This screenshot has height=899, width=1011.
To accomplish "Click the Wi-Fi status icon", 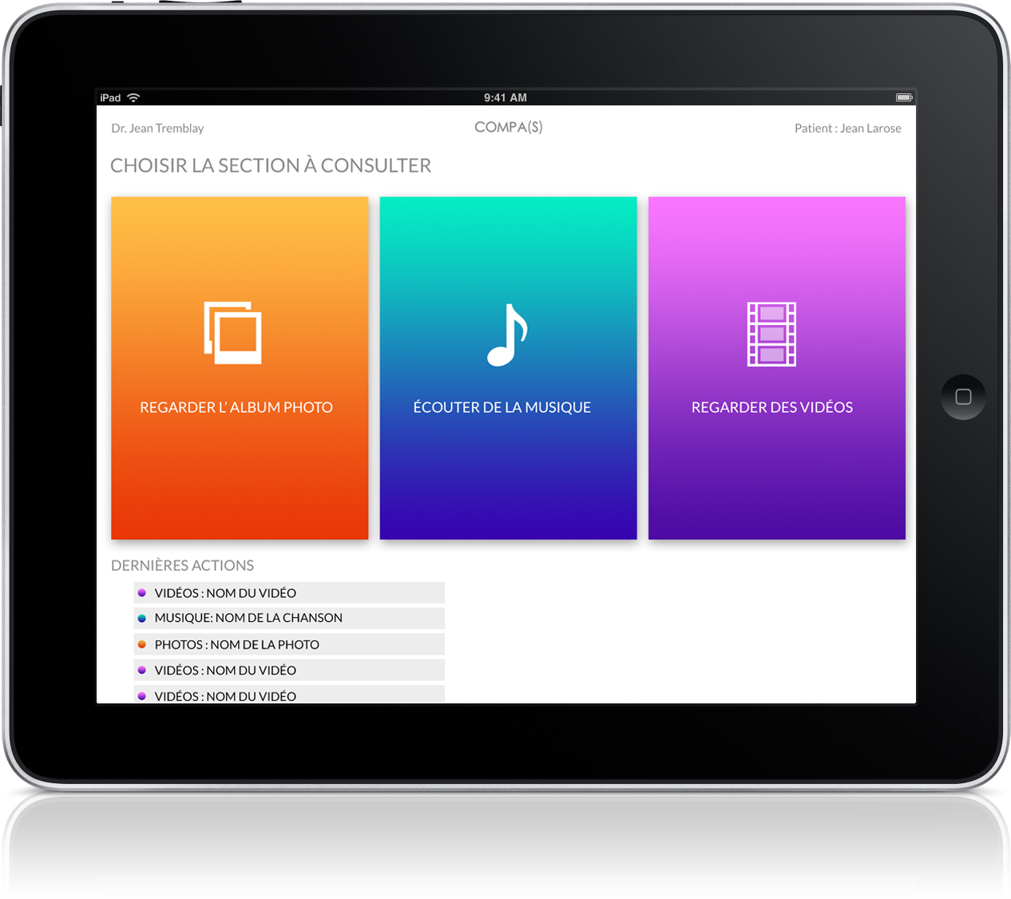I will (133, 97).
